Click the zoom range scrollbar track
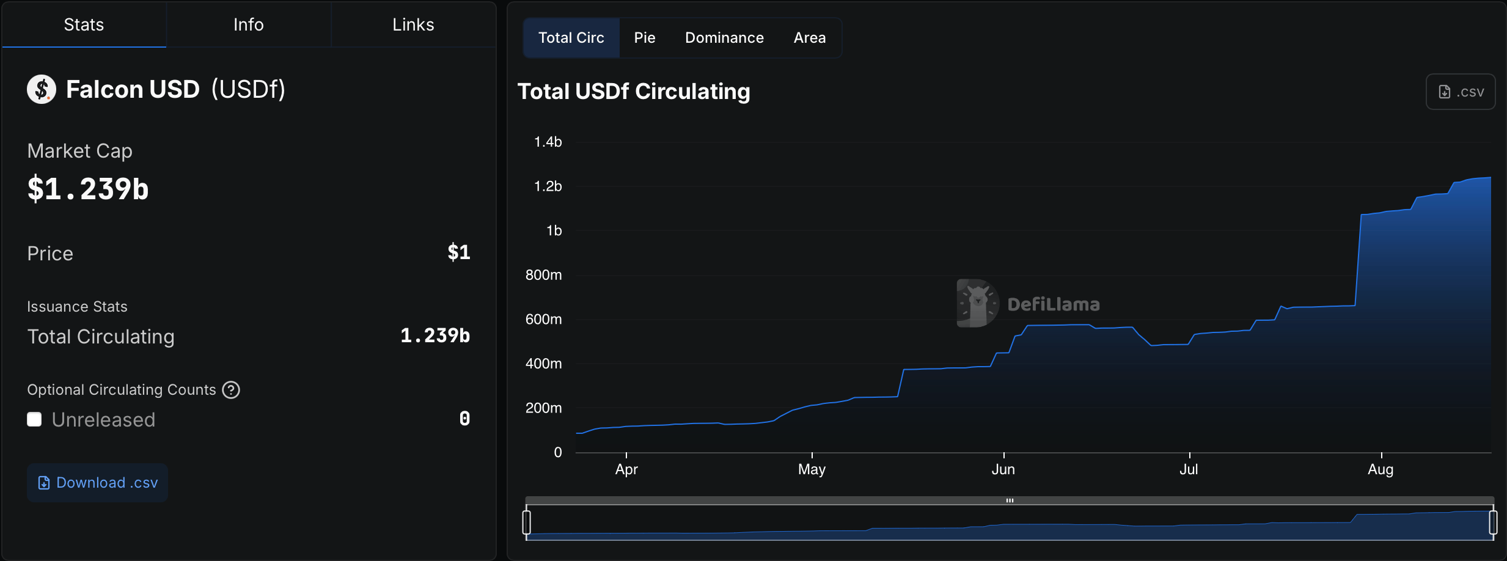This screenshot has width=1507, height=561. (1009, 499)
